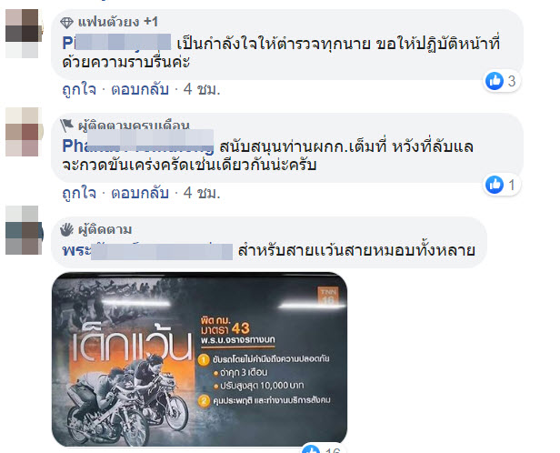Reply to first comment via ตอบกลับ
560x453 pixels.
pos(140,89)
